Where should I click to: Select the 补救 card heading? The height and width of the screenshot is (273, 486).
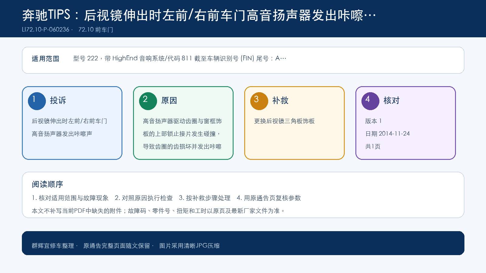[280, 100]
